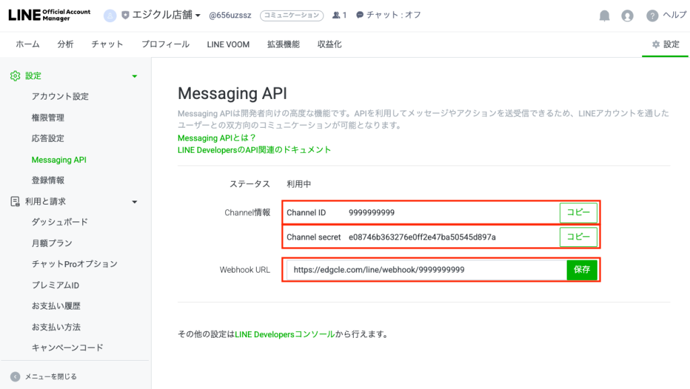Go to the ホーム tab
The width and height of the screenshot is (690, 389).
tap(28, 44)
